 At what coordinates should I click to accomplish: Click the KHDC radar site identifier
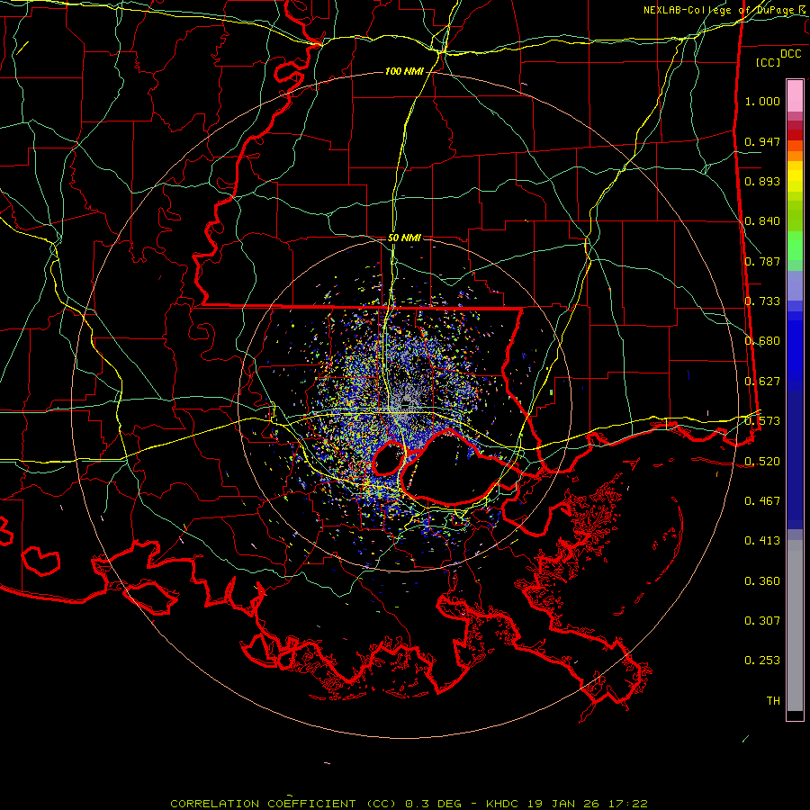(x=504, y=804)
